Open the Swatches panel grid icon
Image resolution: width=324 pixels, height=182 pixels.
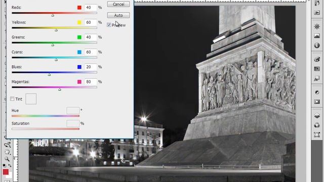coord(317,69)
